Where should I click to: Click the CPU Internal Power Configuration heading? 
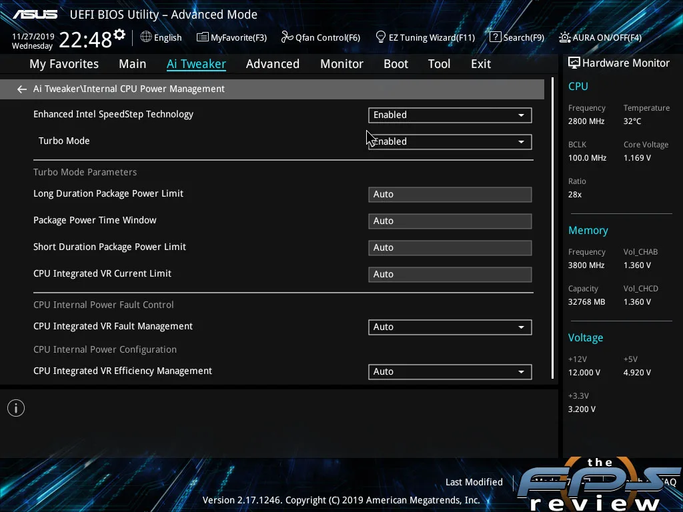click(x=105, y=349)
